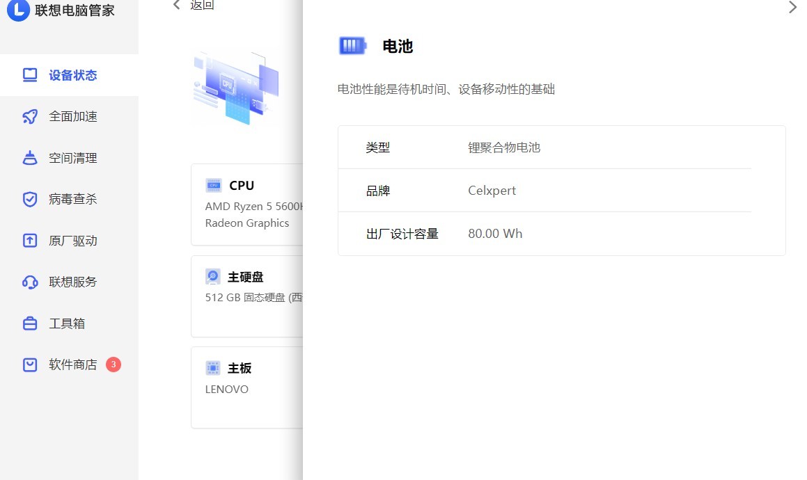
Task: Click the red notification badge showing 3
Action: click(113, 365)
